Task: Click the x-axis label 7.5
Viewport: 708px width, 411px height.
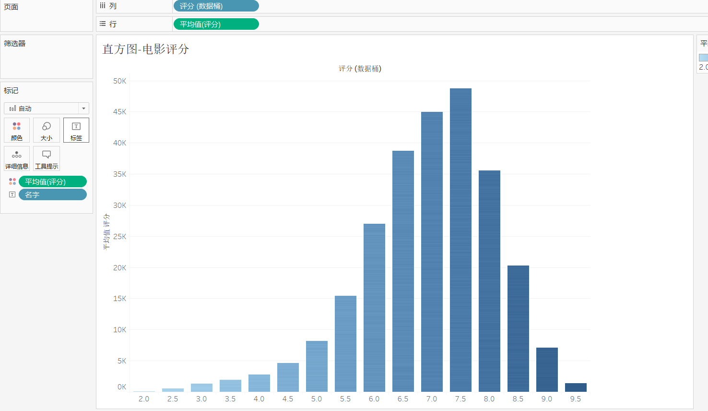Action: [x=460, y=399]
